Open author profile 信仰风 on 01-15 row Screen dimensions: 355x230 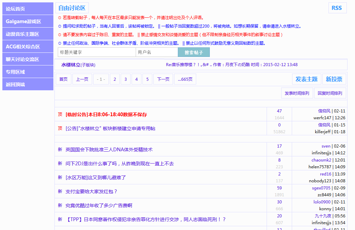(324, 125)
